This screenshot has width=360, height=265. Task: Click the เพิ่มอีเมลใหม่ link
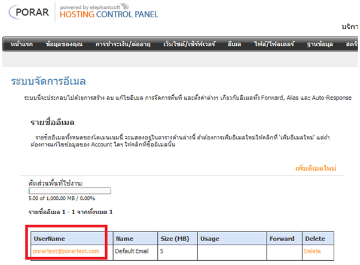(315, 169)
